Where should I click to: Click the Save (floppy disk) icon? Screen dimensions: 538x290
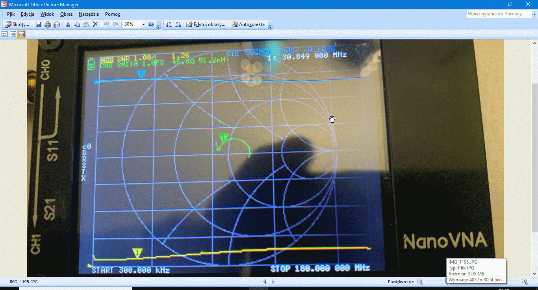pos(39,24)
